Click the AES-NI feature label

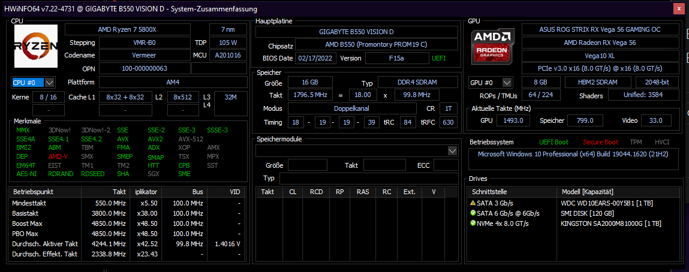(26, 174)
